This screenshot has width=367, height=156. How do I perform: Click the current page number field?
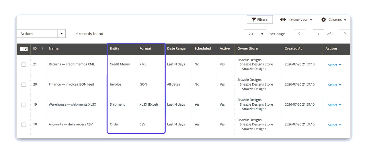click(x=319, y=34)
